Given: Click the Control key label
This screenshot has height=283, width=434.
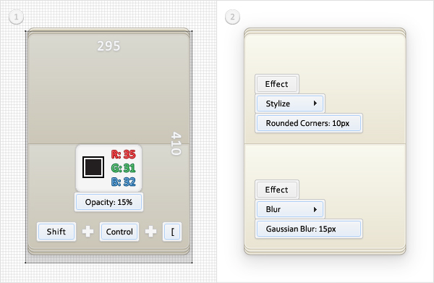Looking at the screenshot, I should (x=119, y=232).
